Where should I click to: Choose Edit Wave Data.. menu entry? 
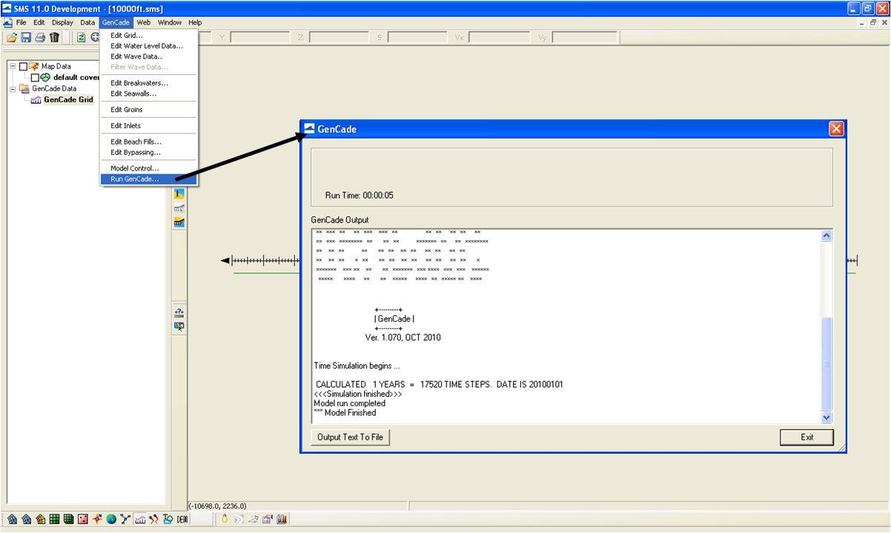(x=149, y=56)
